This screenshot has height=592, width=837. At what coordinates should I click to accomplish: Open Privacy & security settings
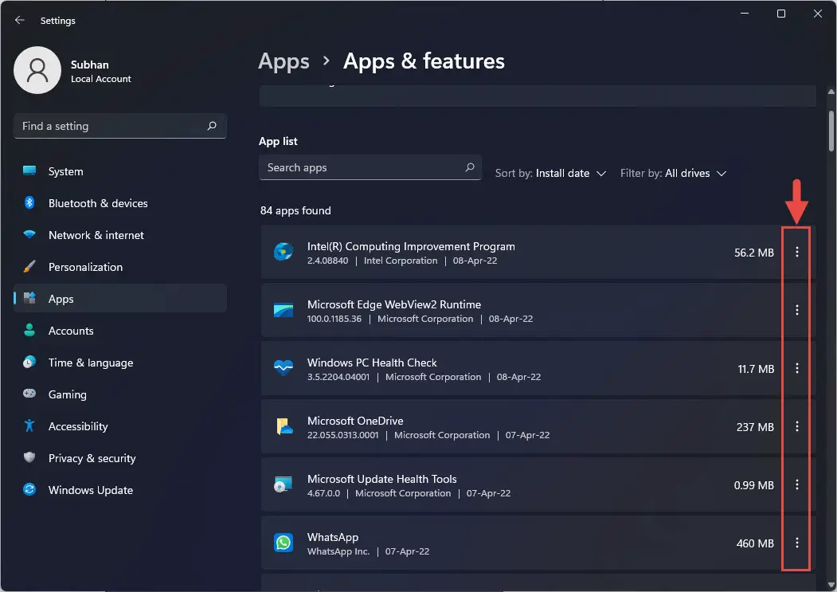click(120, 458)
